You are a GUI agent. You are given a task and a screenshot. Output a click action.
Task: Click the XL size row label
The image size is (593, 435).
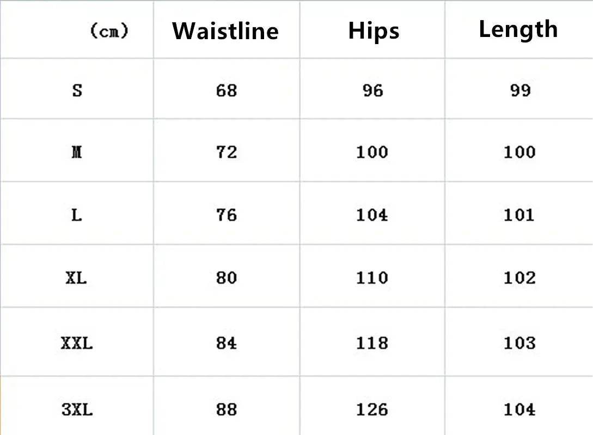click(76, 278)
